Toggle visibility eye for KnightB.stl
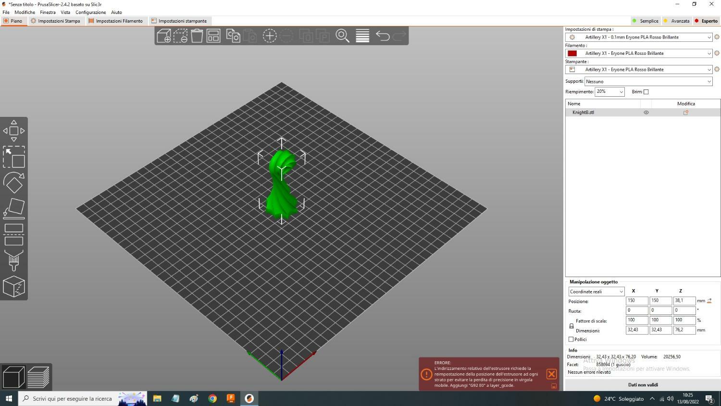The height and width of the screenshot is (406, 721). 646,113
